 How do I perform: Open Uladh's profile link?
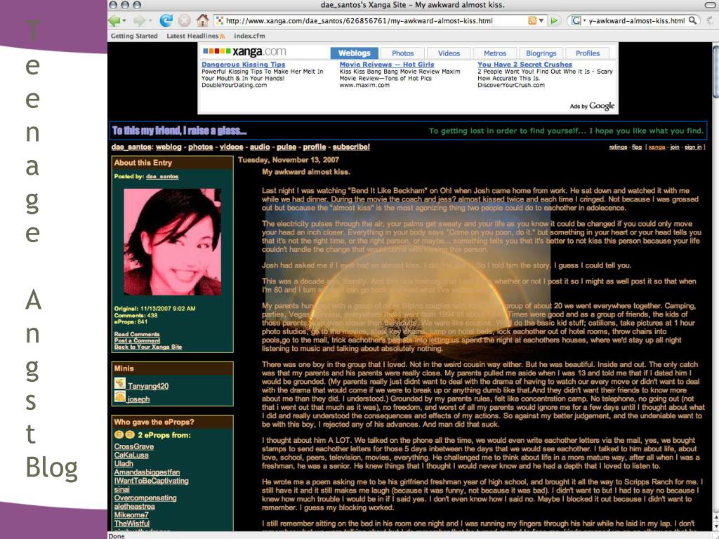pyautogui.click(x=124, y=463)
